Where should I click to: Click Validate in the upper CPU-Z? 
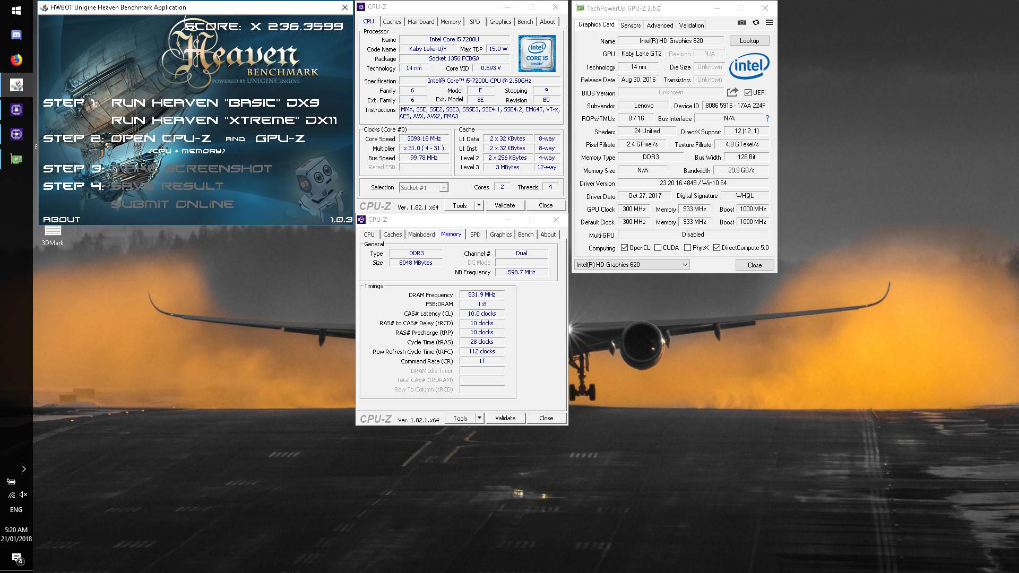(x=505, y=205)
